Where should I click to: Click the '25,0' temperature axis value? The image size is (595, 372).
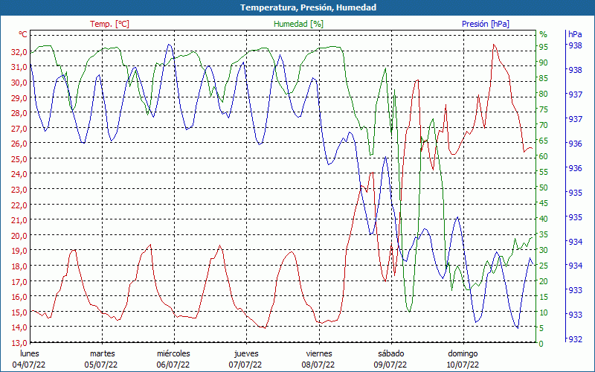tap(19, 159)
